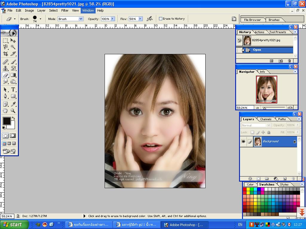Click the foreground color swatch
Viewport: 306px width, 229px height.
coord(7,121)
